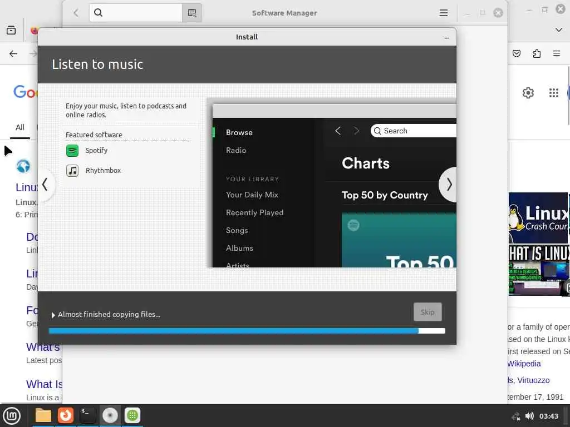Select installer disc icon in taskbar

pos(110,415)
